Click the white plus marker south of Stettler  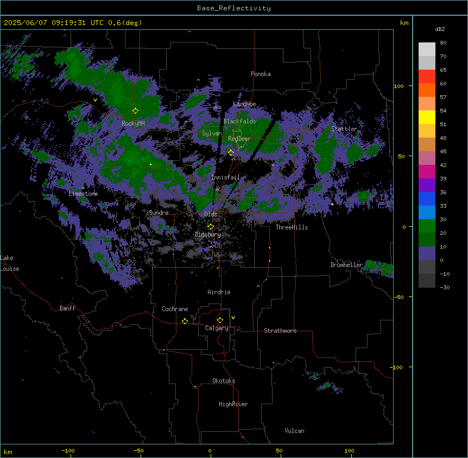click(x=332, y=204)
